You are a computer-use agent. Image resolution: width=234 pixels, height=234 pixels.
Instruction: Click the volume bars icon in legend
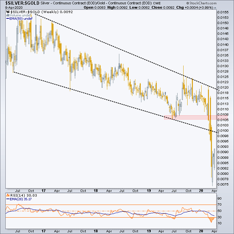[8, 15]
